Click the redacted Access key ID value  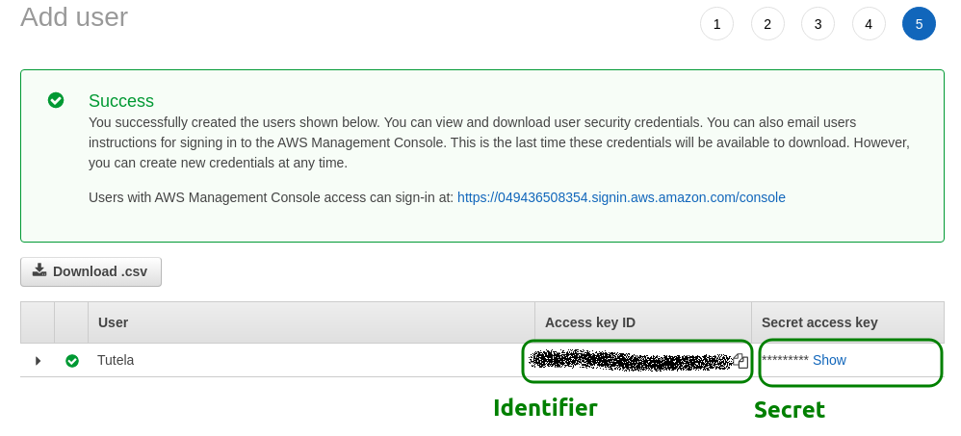630,361
